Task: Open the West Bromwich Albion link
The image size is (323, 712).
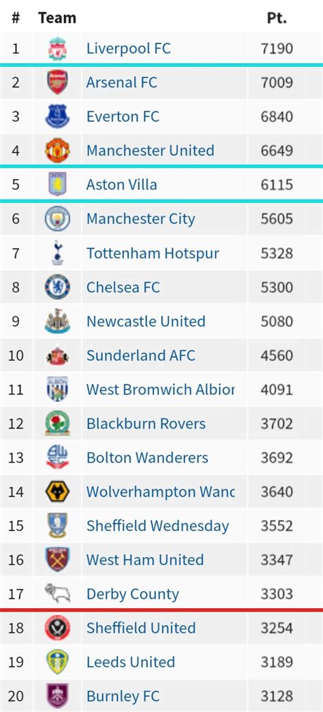Action: pos(161,389)
